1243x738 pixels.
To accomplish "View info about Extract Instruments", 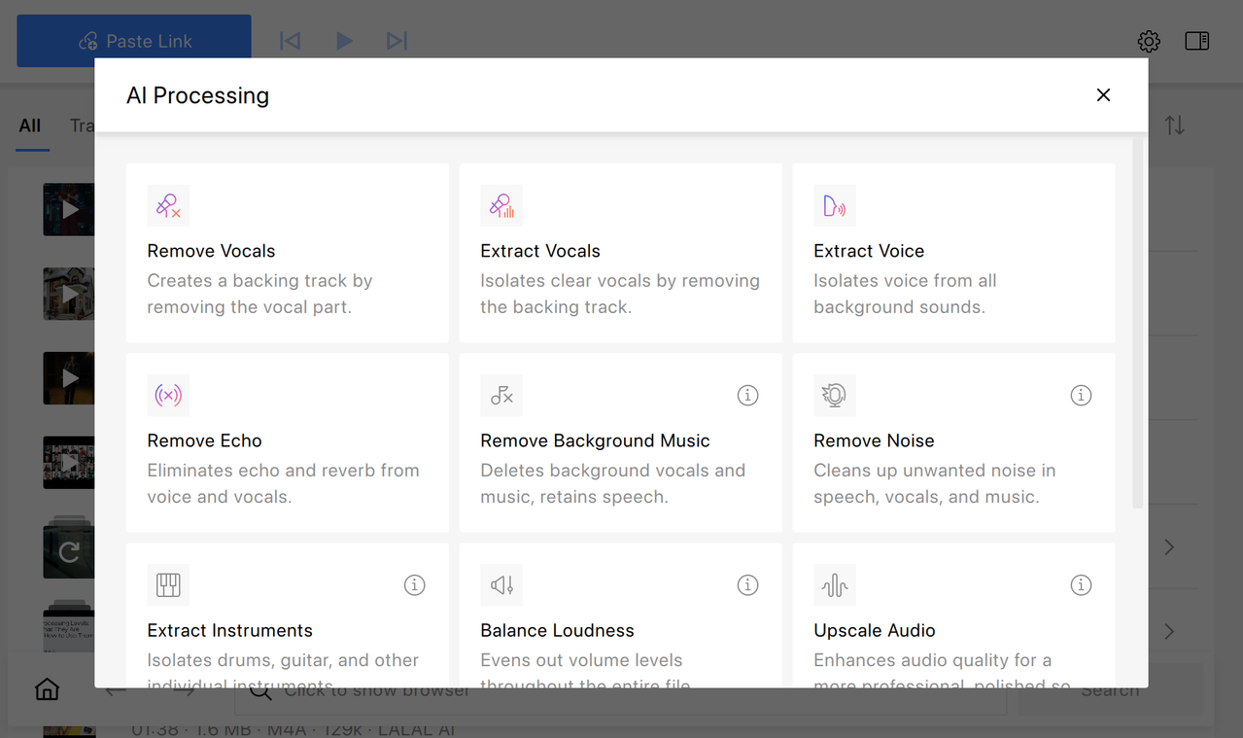I will coord(414,585).
